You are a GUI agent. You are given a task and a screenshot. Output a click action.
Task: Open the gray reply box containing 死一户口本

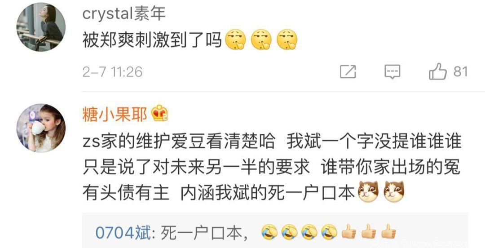coord(275,230)
